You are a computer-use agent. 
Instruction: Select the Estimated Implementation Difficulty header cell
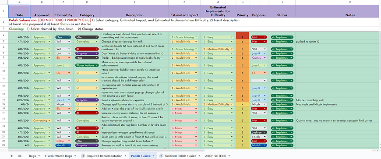coord(218,11)
